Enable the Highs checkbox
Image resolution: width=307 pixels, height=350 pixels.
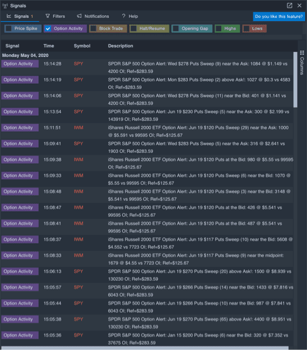click(x=219, y=29)
